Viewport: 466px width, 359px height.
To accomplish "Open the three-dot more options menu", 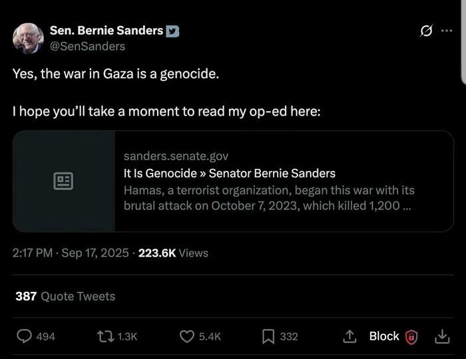I will 446,31.
